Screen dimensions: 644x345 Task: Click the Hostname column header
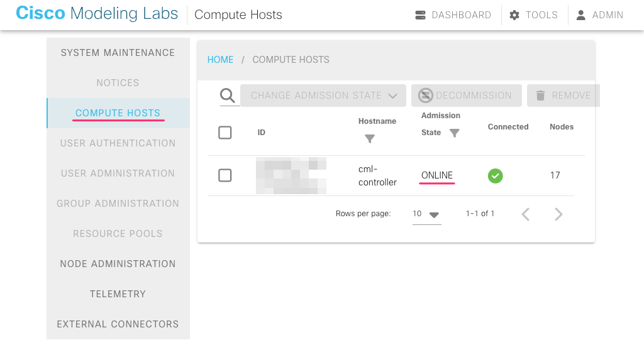377,121
